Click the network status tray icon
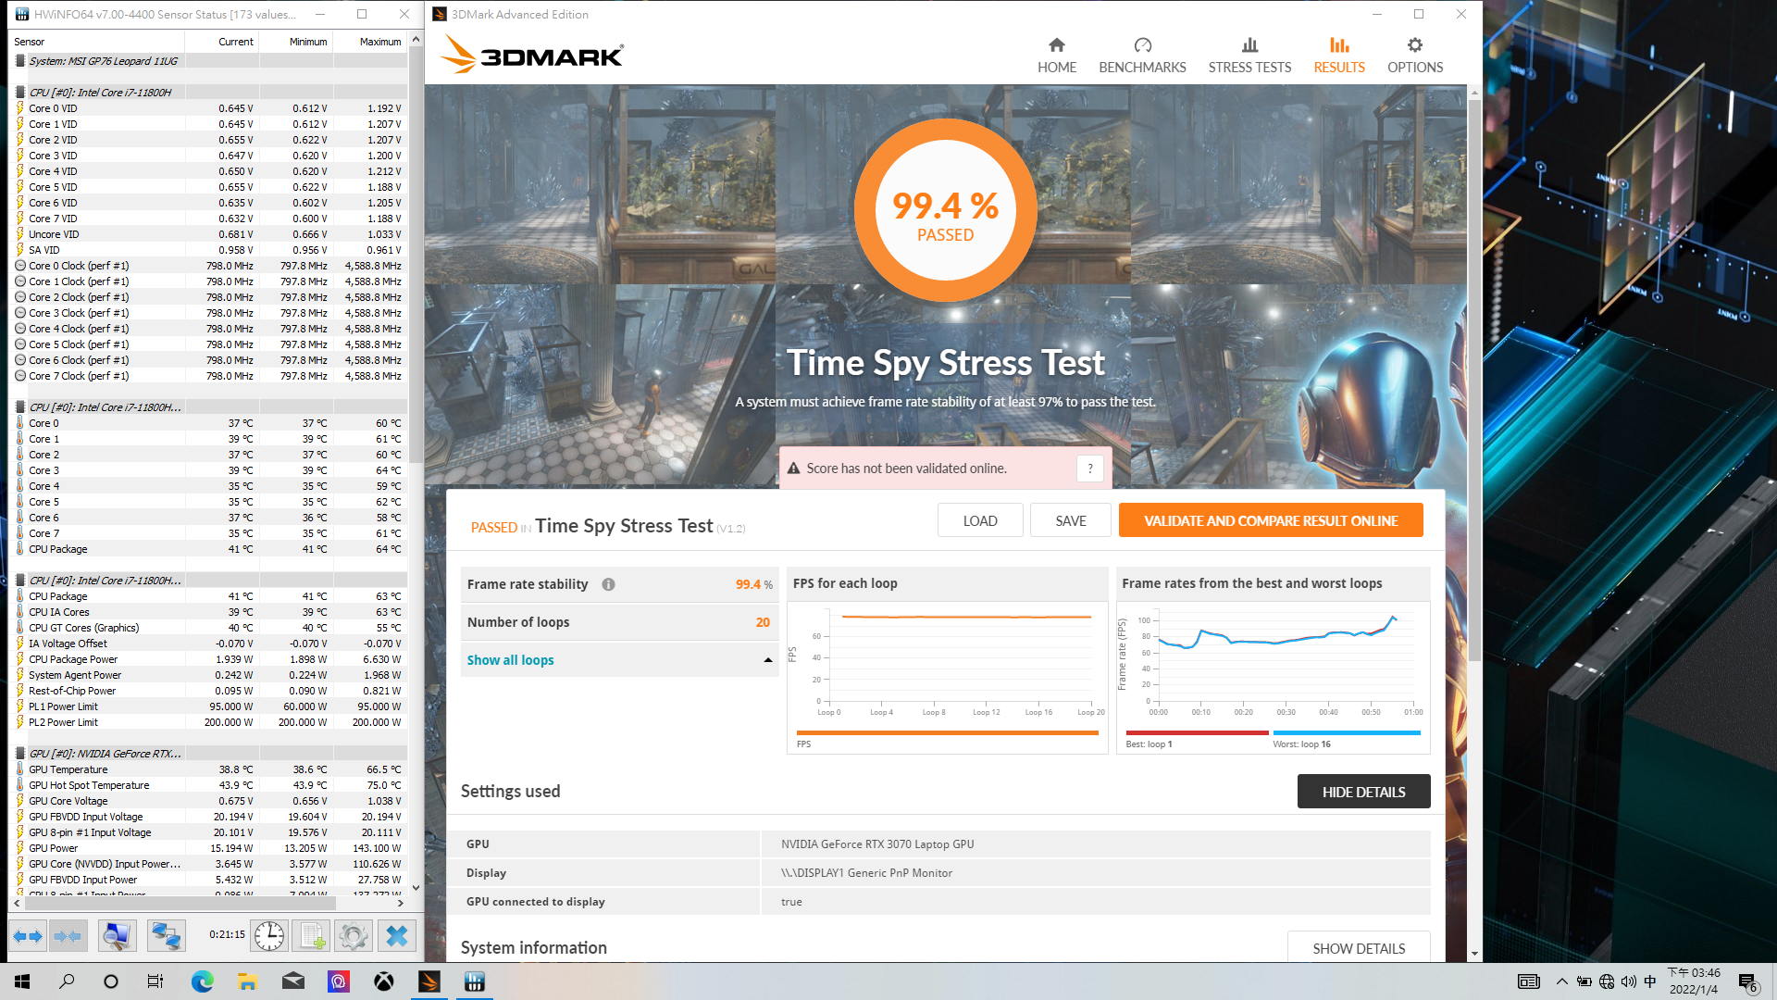Screen dimensions: 1777x1000 [1606, 981]
